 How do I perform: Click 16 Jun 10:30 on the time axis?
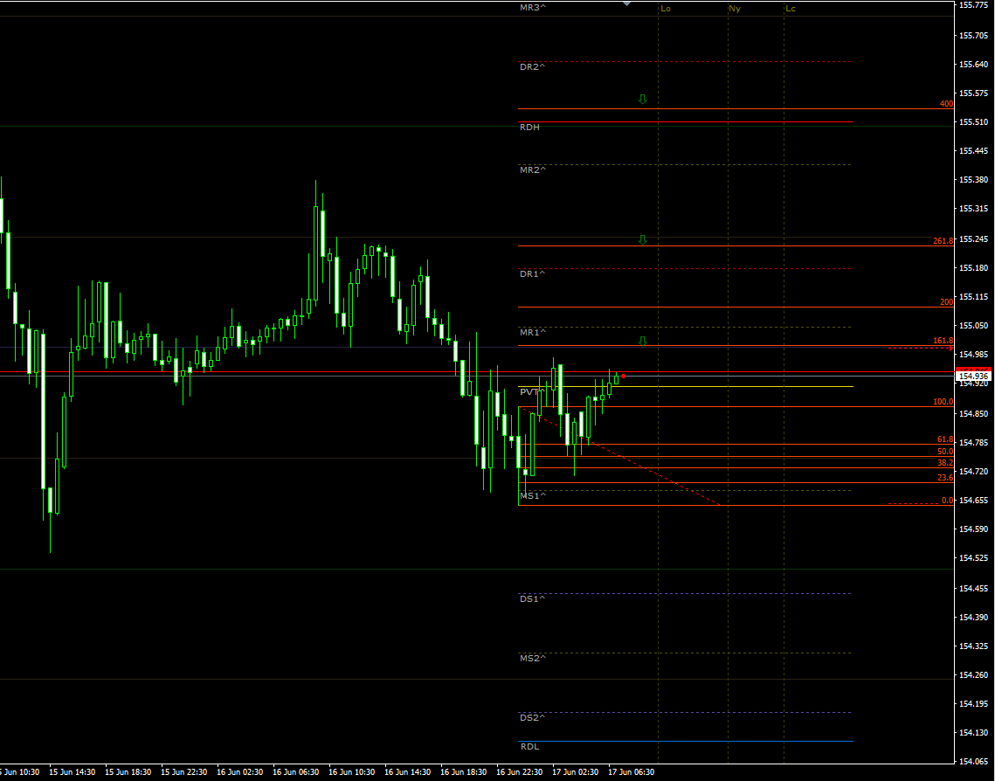tap(351, 772)
